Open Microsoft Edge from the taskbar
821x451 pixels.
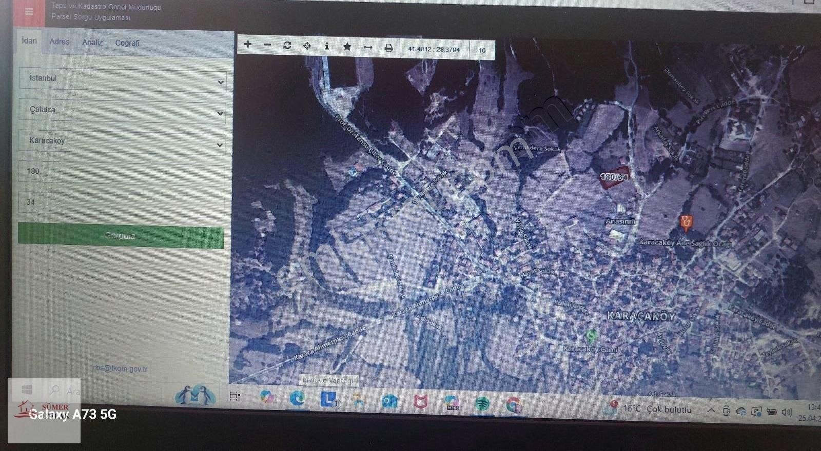tap(297, 398)
